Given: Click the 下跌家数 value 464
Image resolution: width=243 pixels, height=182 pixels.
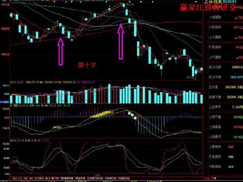Looking at the screenshot, I should click(231, 167).
